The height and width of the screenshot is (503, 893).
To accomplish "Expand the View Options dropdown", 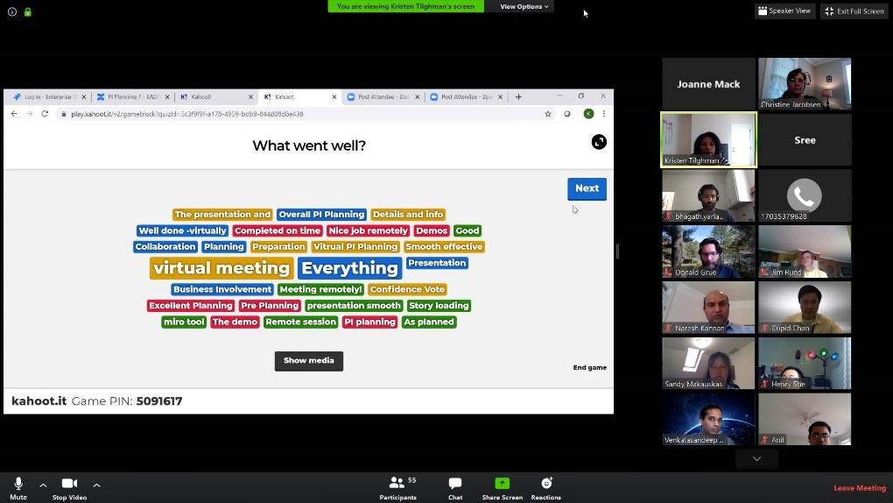I will pos(524,6).
